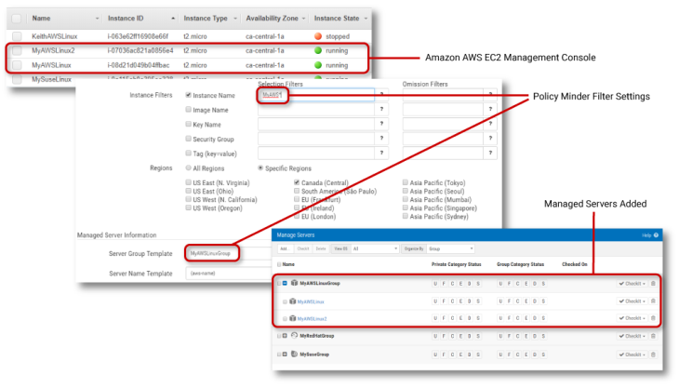Enable the Security Group filter checkbox
679x388 pixels.
(189, 139)
